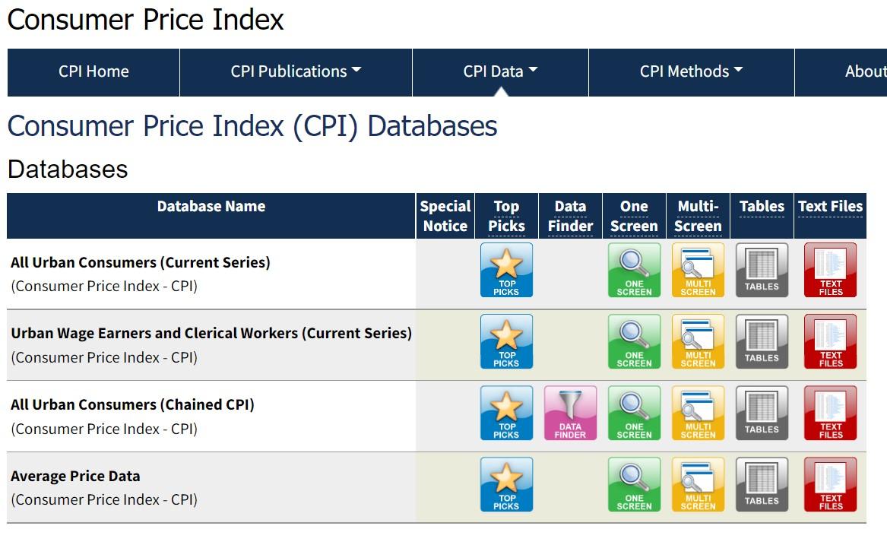Image resolution: width=887 pixels, height=545 pixels.
Task: Open Multi Screen for Average Price Data
Action: coord(698,484)
